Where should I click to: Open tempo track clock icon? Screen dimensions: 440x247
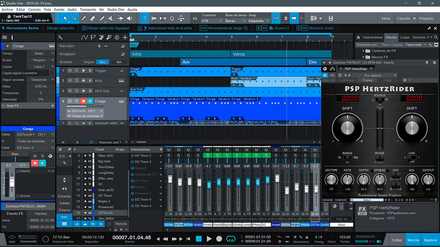(117, 37)
